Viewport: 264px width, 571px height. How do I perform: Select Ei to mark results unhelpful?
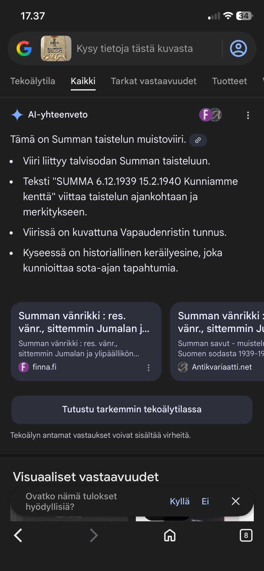(x=205, y=501)
